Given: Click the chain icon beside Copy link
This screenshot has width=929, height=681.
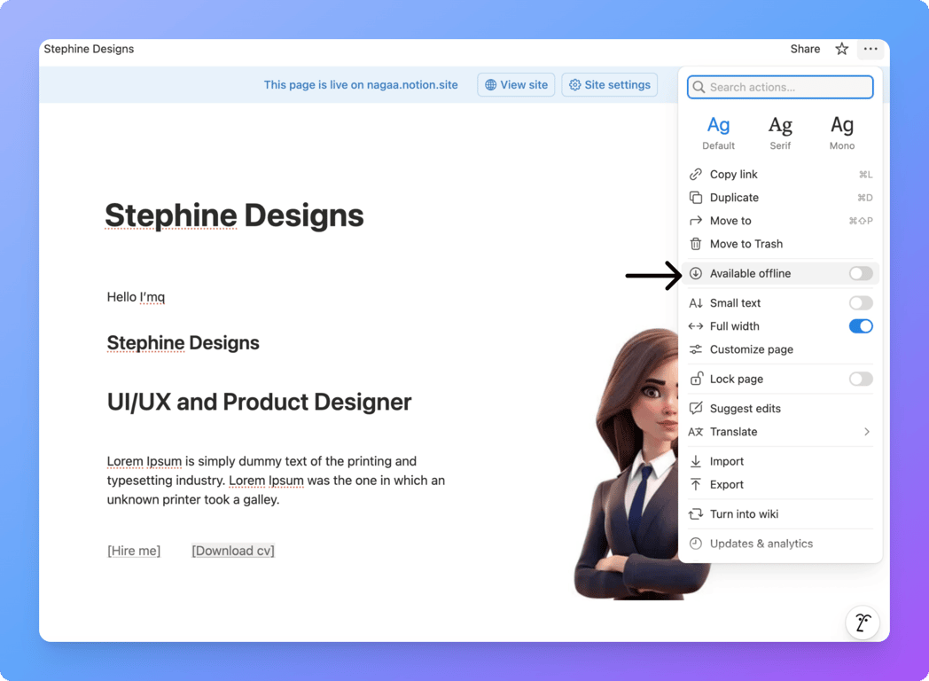Looking at the screenshot, I should pyautogui.click(x=696, y=175).
